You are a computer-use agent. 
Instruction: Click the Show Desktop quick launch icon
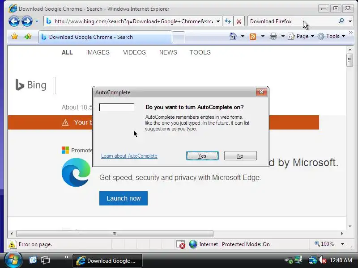(x=33, y=260)
